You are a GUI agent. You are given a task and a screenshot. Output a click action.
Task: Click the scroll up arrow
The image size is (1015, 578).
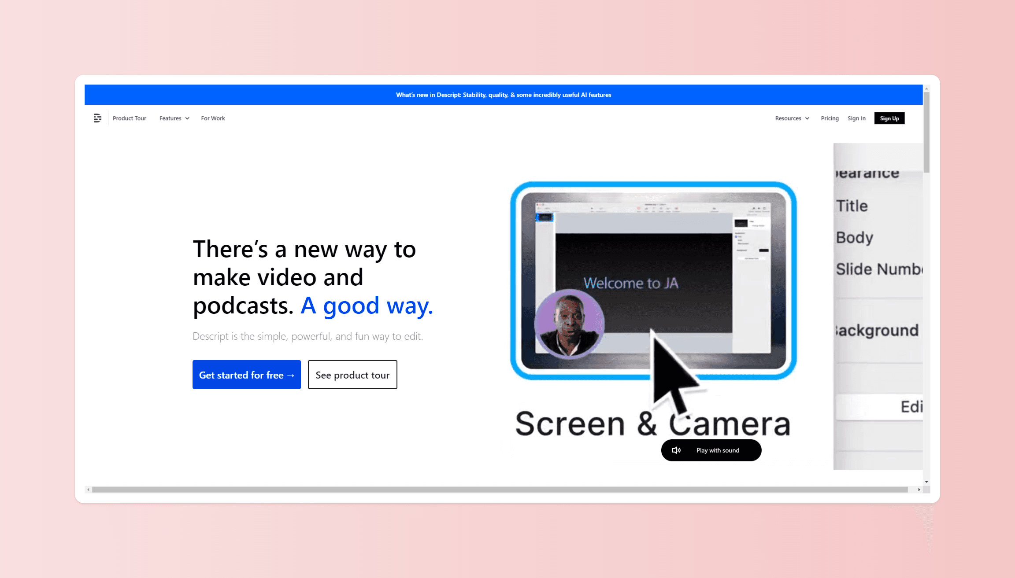[926, 88]
